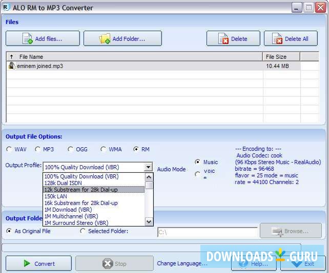This screenshot has height=273, width=329.
Task: Click the output folder path field
Action: point(208,232)
